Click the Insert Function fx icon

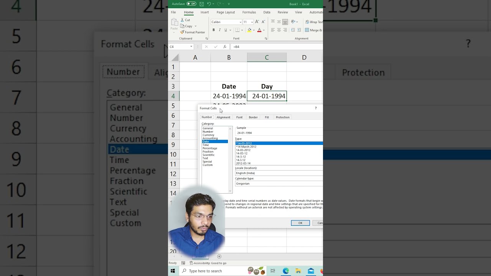click(x=224, y=47)
